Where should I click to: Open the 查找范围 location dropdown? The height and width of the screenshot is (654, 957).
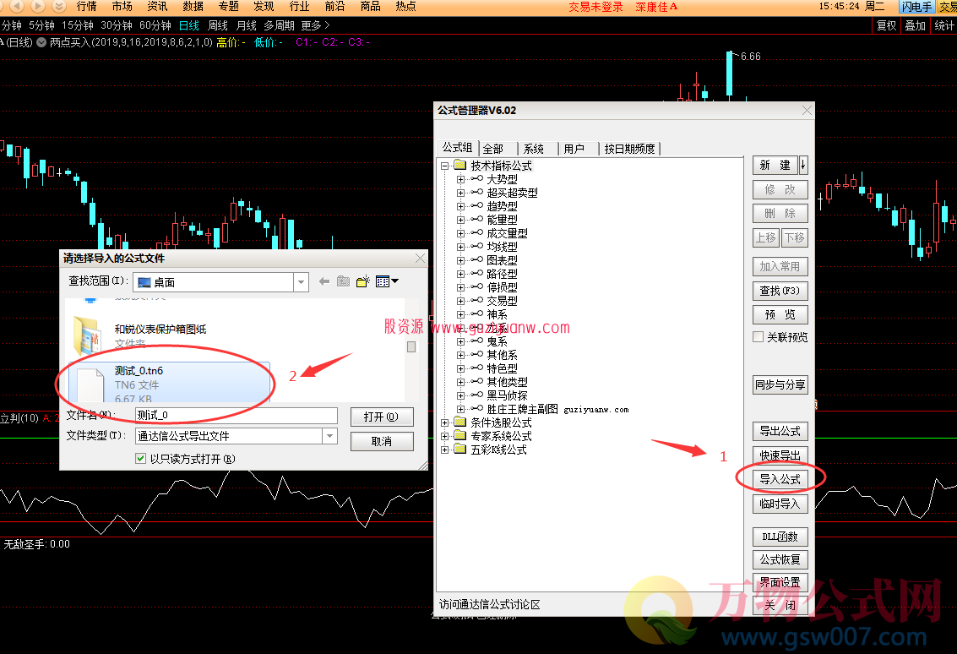pyautogui.click(x=301, y=282)
